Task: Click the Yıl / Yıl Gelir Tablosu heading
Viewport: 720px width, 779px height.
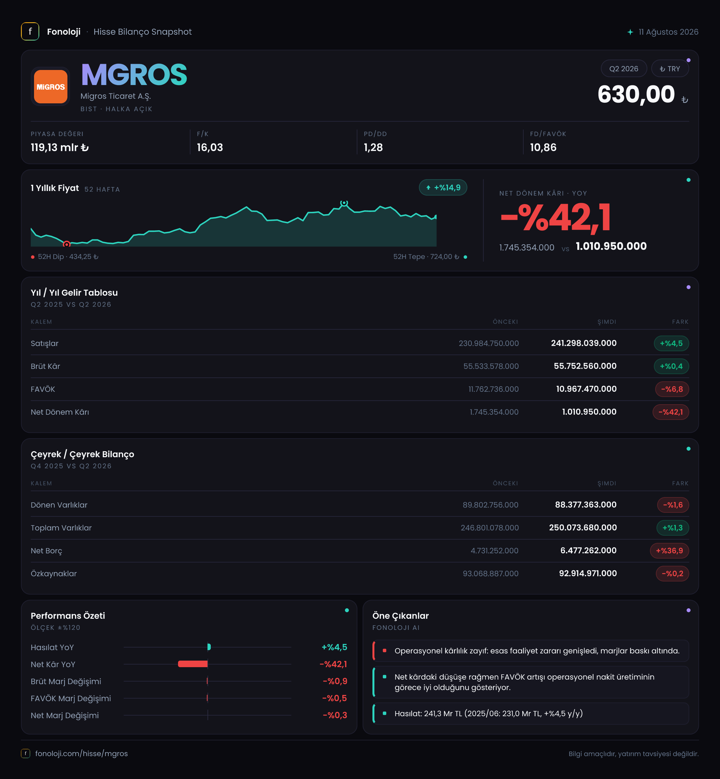Action: click(74, 293)
